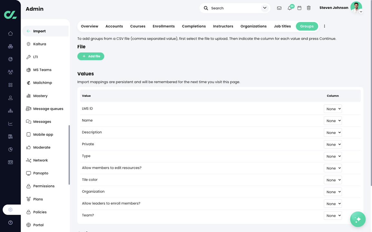Open the calendar icon in the header
This screenshot has width=372, height=232.
coord(299,8)
